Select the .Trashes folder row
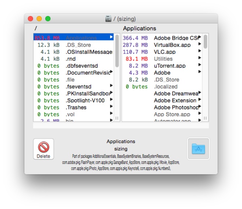Viewport: 242px width, 209px height. [x=73, y=107]
